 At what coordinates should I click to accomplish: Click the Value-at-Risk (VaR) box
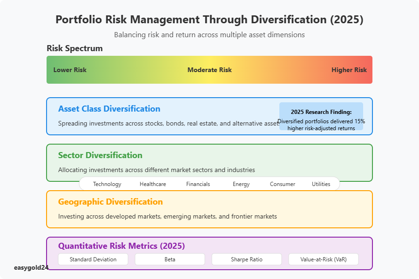click(x=324, y=259)
